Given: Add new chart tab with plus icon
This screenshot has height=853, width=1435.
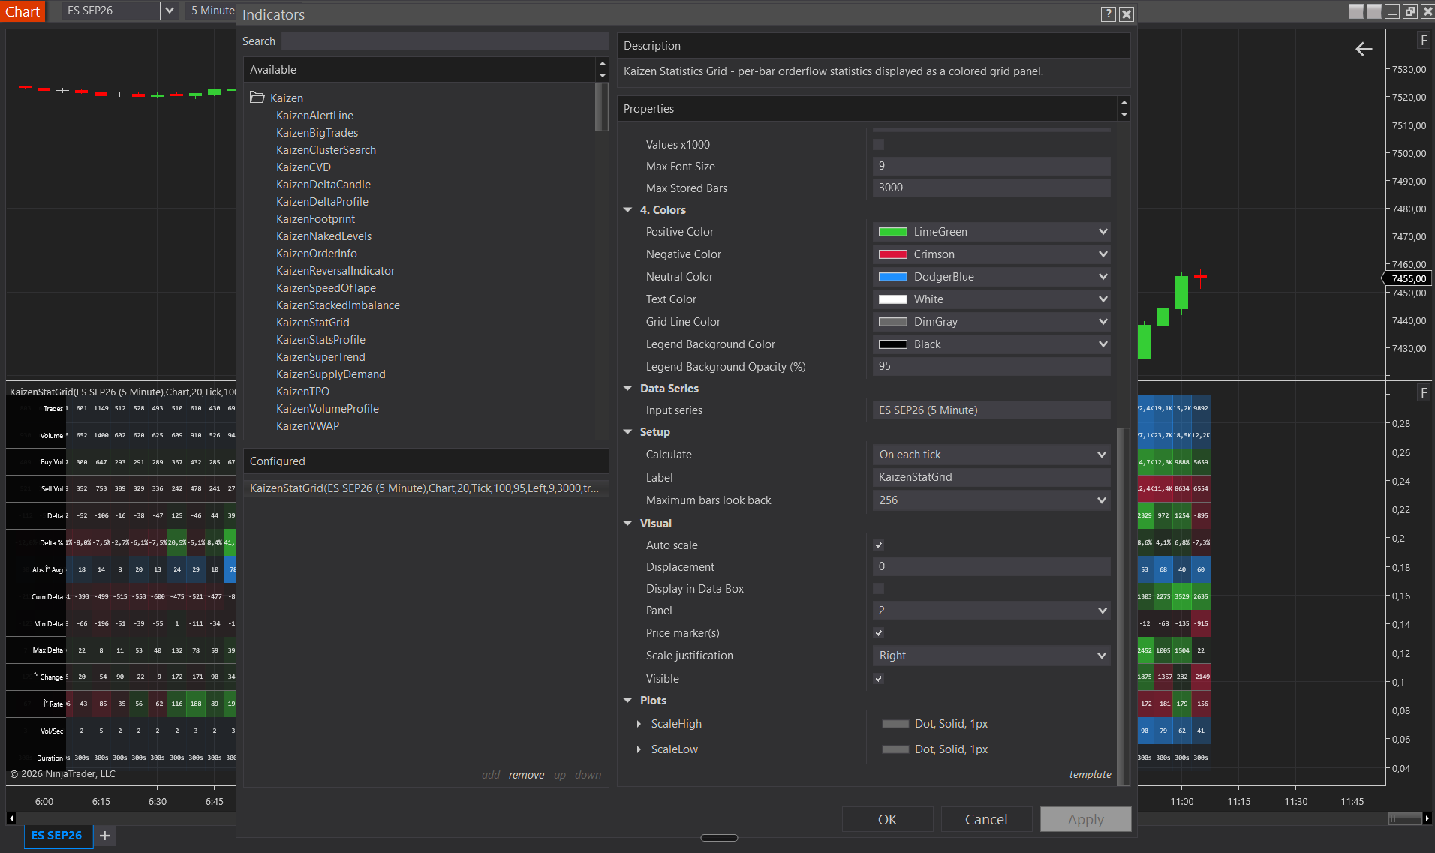Looking at the screenshot, I should [104, 836].
